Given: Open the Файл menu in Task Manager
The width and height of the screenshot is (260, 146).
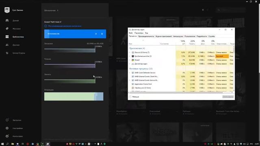Looking at the screenshot, I should click(x=131, y=33).
